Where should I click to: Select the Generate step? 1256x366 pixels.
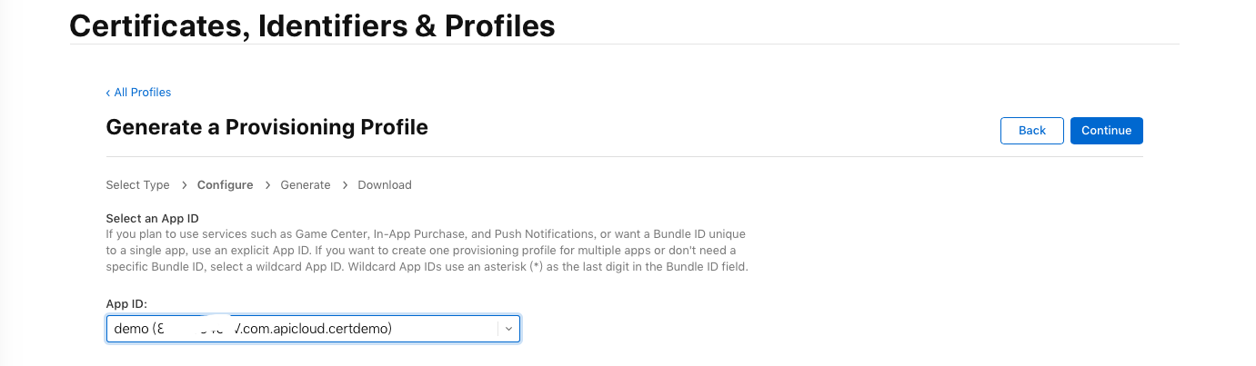(x=305, y=185)
